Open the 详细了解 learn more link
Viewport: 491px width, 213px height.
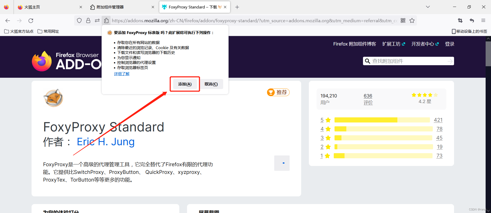pos(122,74)
